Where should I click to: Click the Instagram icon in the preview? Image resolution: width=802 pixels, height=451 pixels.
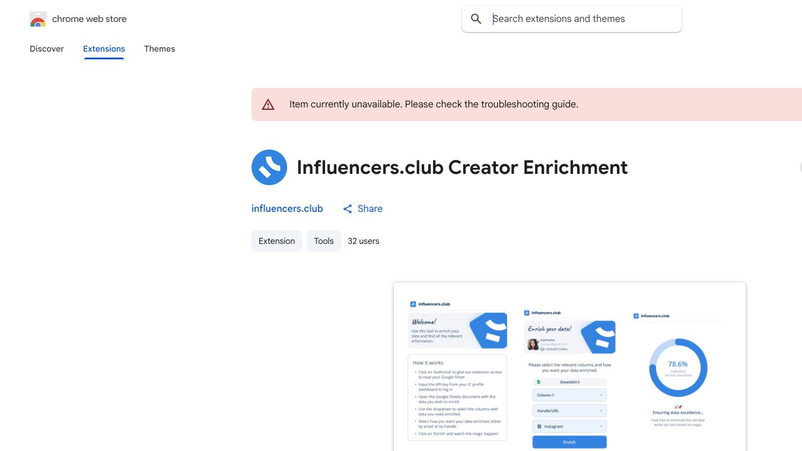tap(539, 427)
